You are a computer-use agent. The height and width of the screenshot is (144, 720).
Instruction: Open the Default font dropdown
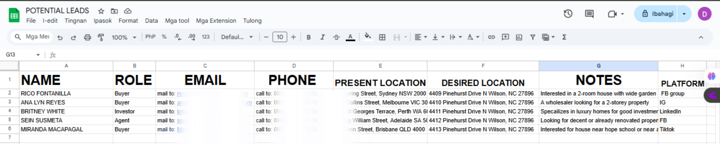(237, 37)
